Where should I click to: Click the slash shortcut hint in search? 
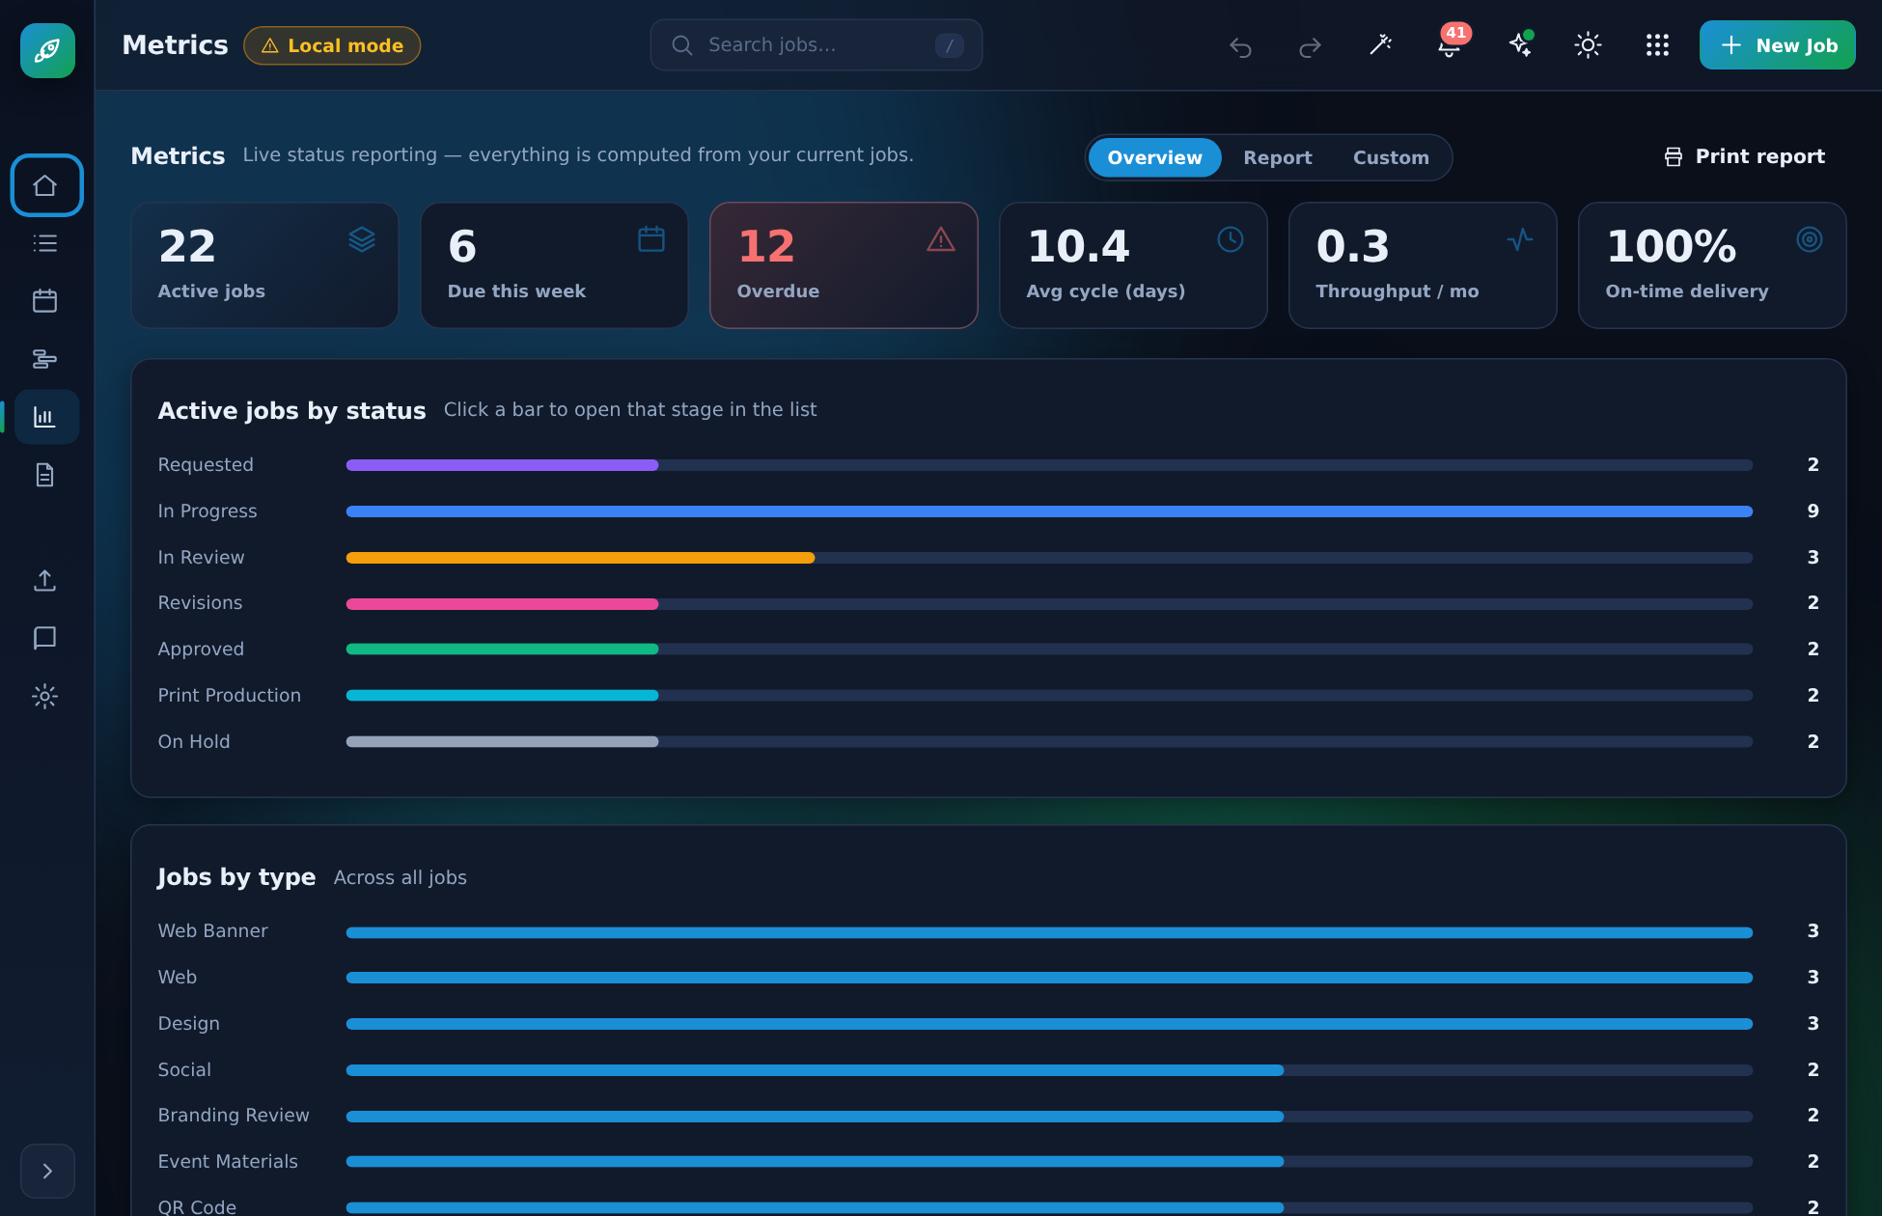click(950, 45)
